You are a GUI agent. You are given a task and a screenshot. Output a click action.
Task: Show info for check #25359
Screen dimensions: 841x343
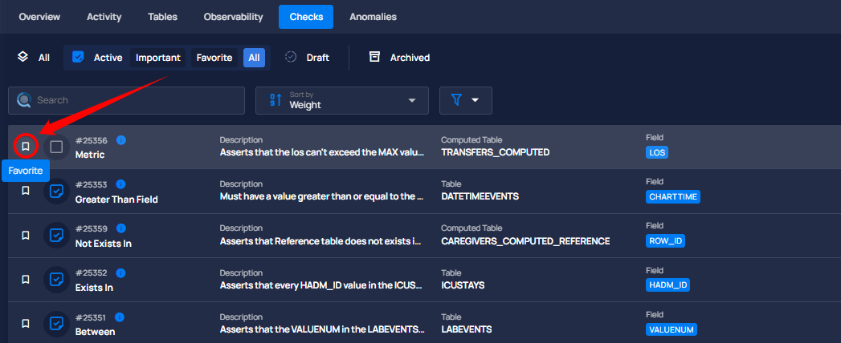(x=120, y=228)
